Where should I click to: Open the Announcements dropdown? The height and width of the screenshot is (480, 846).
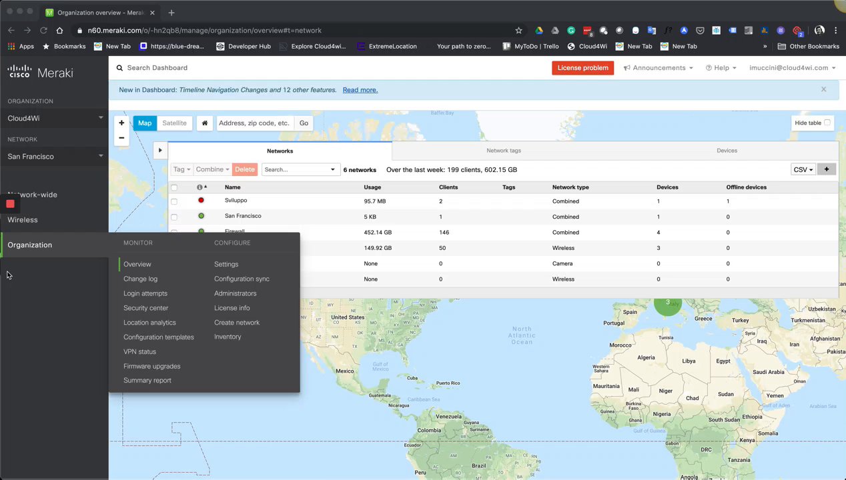[658, 68]
